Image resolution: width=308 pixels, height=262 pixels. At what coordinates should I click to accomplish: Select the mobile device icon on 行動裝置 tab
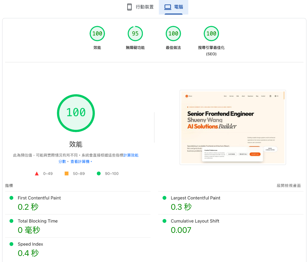(130, 7)
